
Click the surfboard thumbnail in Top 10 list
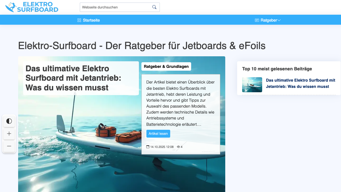click(x=252, y=84)
